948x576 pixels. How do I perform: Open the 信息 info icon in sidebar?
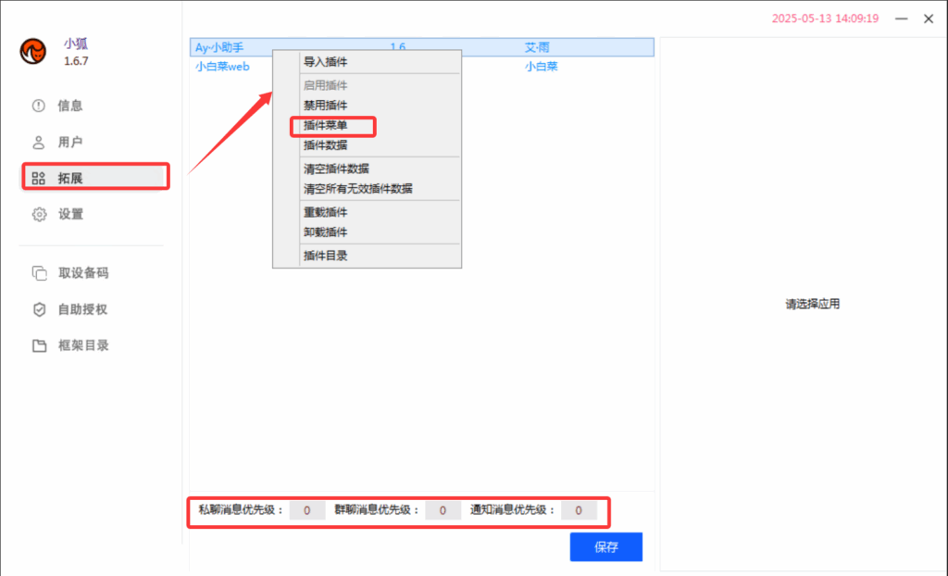[x=39, y=106]
